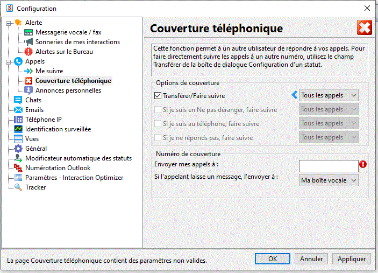Viewport: 378px width, 273px height.
Task: Click the Numérotation Outlook icon
Action: [18, 168]
